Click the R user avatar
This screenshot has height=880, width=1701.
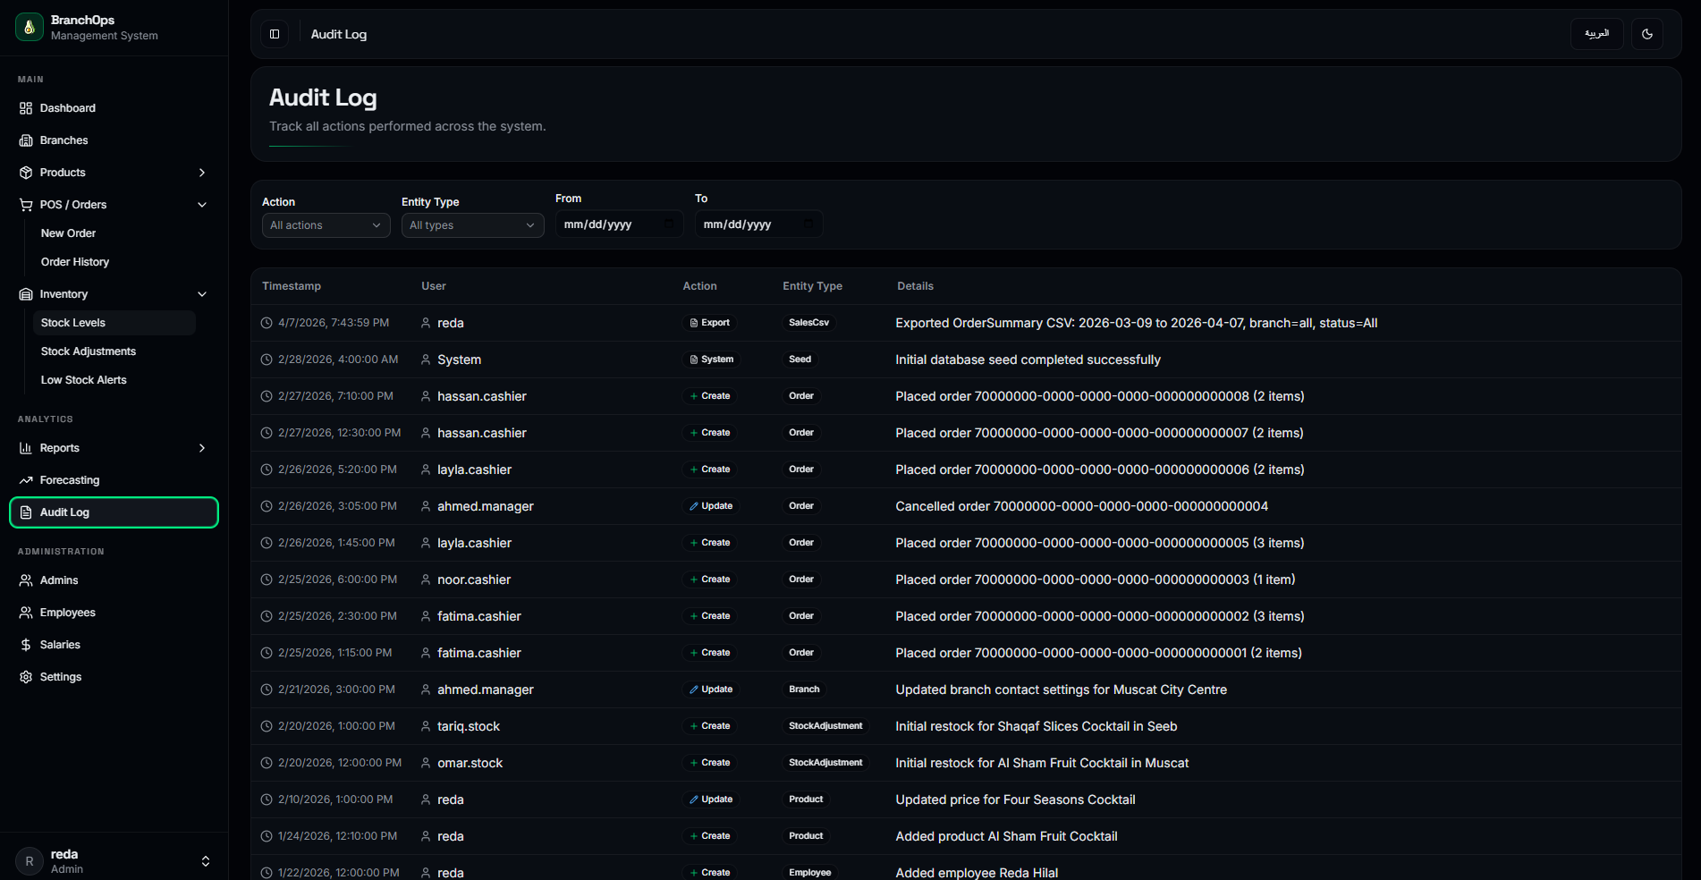coord(30,861)
